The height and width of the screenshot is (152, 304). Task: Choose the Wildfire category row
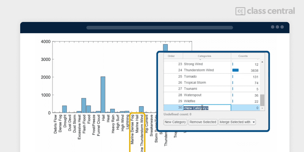pyautogui.click(x=189, y=101)
